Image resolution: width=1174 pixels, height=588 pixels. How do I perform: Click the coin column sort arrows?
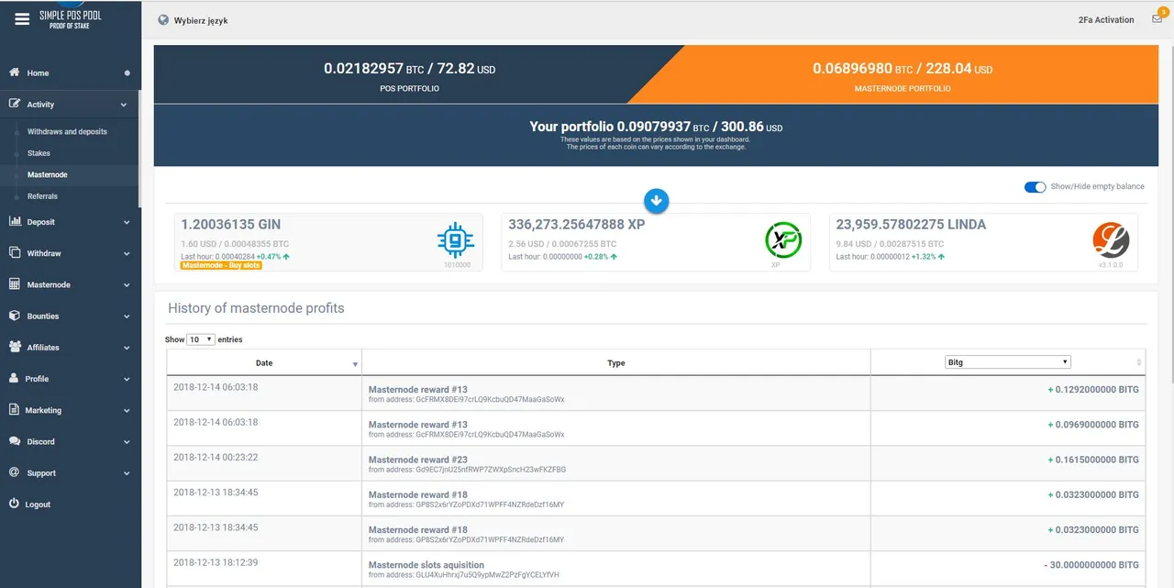point(1139,362)
